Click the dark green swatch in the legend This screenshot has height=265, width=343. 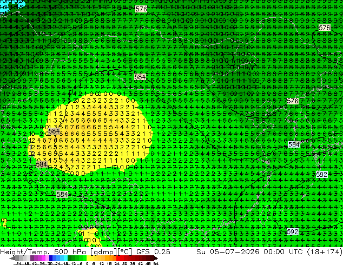click(70, 259)
